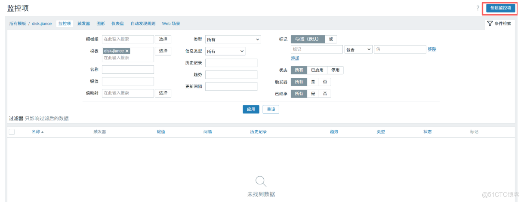This screenshot has width=524, height=202.
Task: Switch to the 自动发现规则 tab
Action: [x=143, y=24]
